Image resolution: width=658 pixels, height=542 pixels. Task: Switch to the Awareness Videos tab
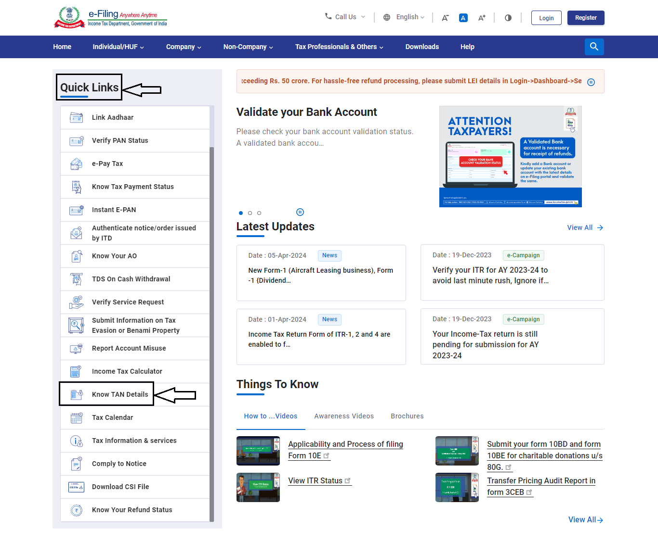pos(344,416)
